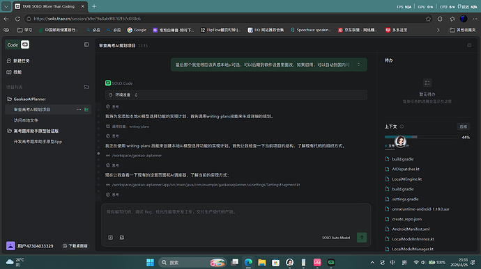This screenshot has height=269, width=481.
Task: Toggle the right panel layout icon
Action: [x=469, y=45]
